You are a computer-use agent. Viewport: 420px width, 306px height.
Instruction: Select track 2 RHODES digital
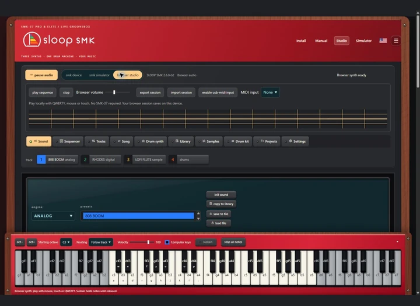tap(101, 160)
